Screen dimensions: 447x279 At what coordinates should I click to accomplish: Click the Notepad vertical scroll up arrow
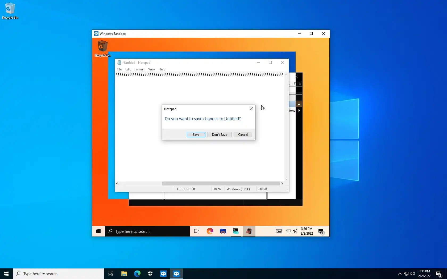[286, 74]
